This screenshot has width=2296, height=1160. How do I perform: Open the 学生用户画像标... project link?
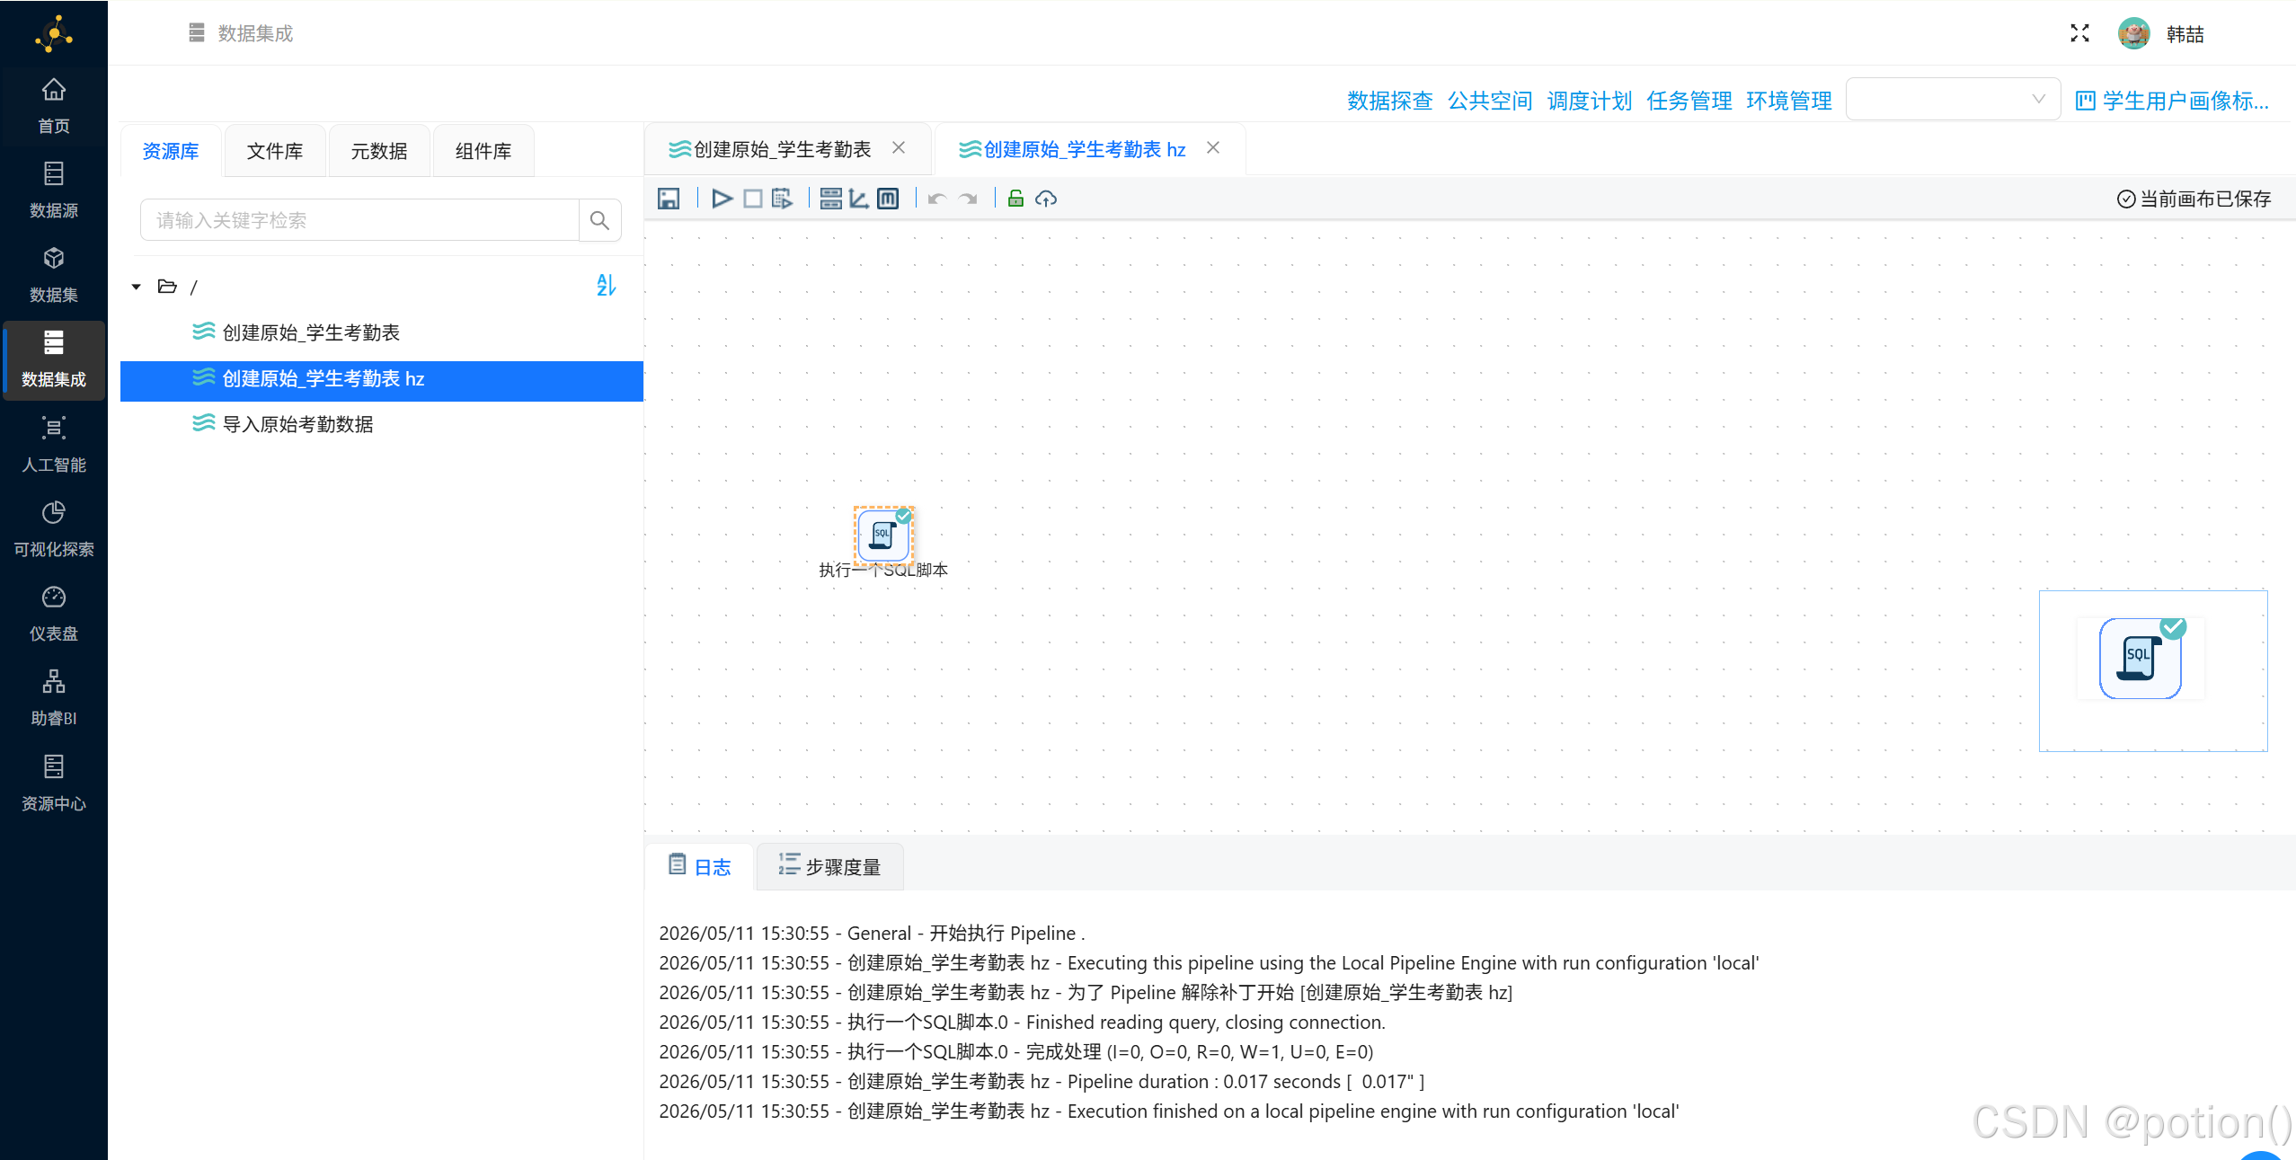pos(2173,101)
